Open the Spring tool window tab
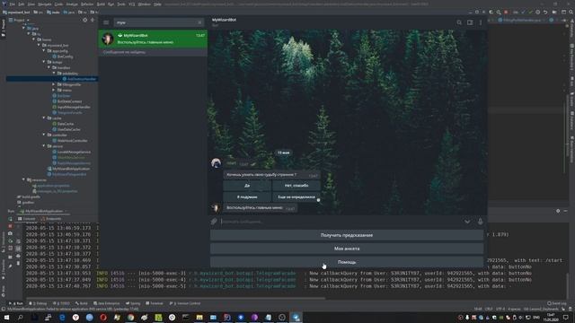 pos(133,303)
